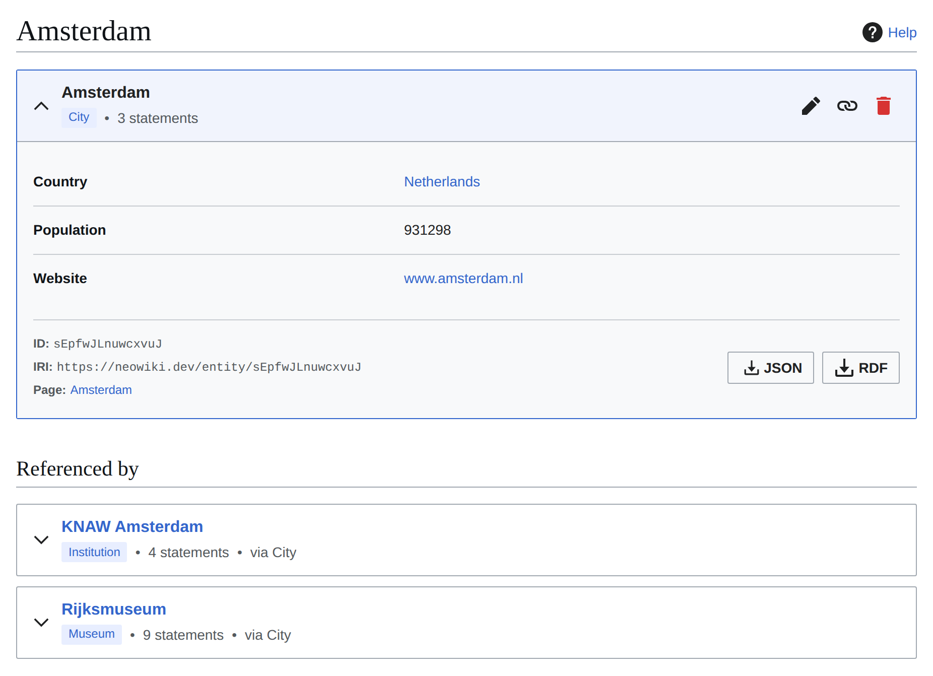This screenshot has height=676, width=933.
Task: Click 'via City' in Rijksmuseum card
Action: tap(268, 635)
